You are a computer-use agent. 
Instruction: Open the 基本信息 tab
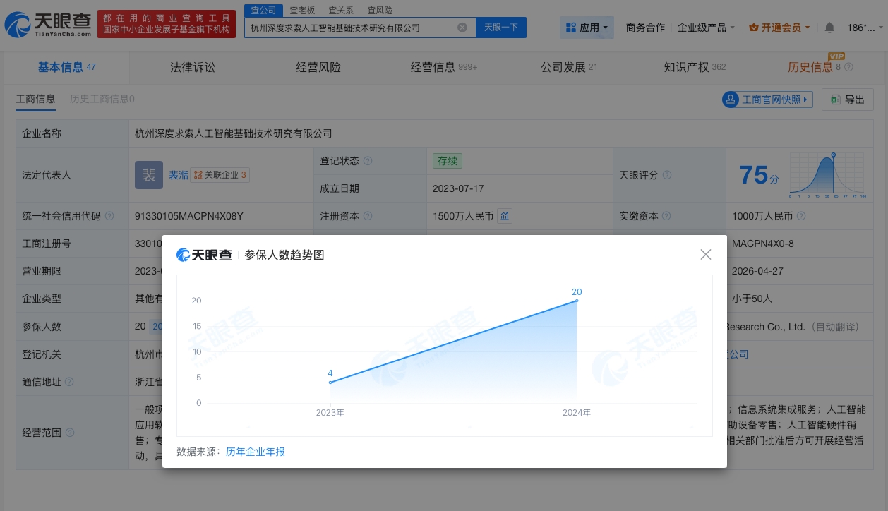[66, 67]
